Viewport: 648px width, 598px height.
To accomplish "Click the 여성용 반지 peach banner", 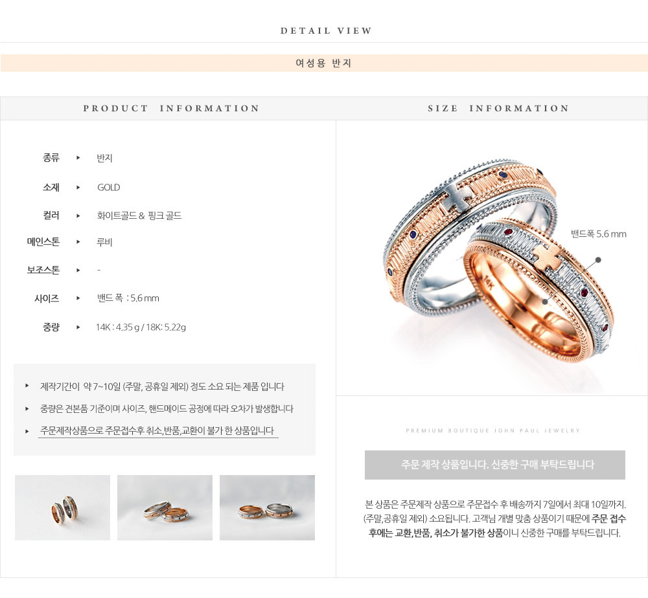I will click(x=324, y=63).
